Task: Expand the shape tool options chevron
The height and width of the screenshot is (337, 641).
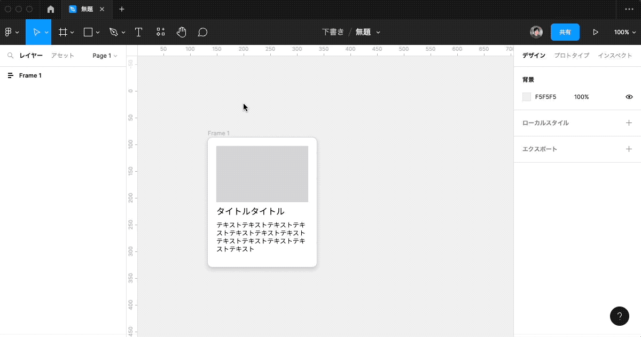Action: tap(97, 32)
